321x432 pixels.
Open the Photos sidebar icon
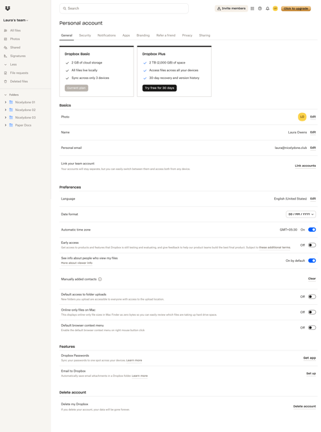(x=6, y=39)
